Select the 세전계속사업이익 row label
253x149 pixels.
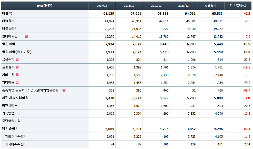click(x=15, y=98)
